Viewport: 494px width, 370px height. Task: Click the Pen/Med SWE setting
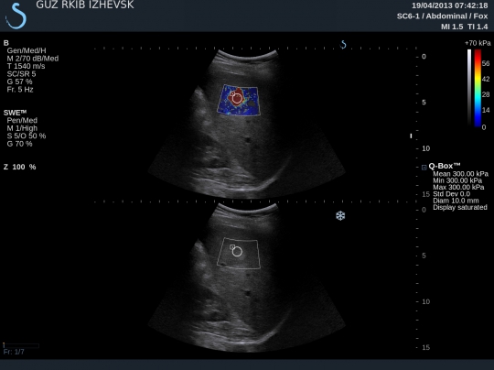click(22, 121)
